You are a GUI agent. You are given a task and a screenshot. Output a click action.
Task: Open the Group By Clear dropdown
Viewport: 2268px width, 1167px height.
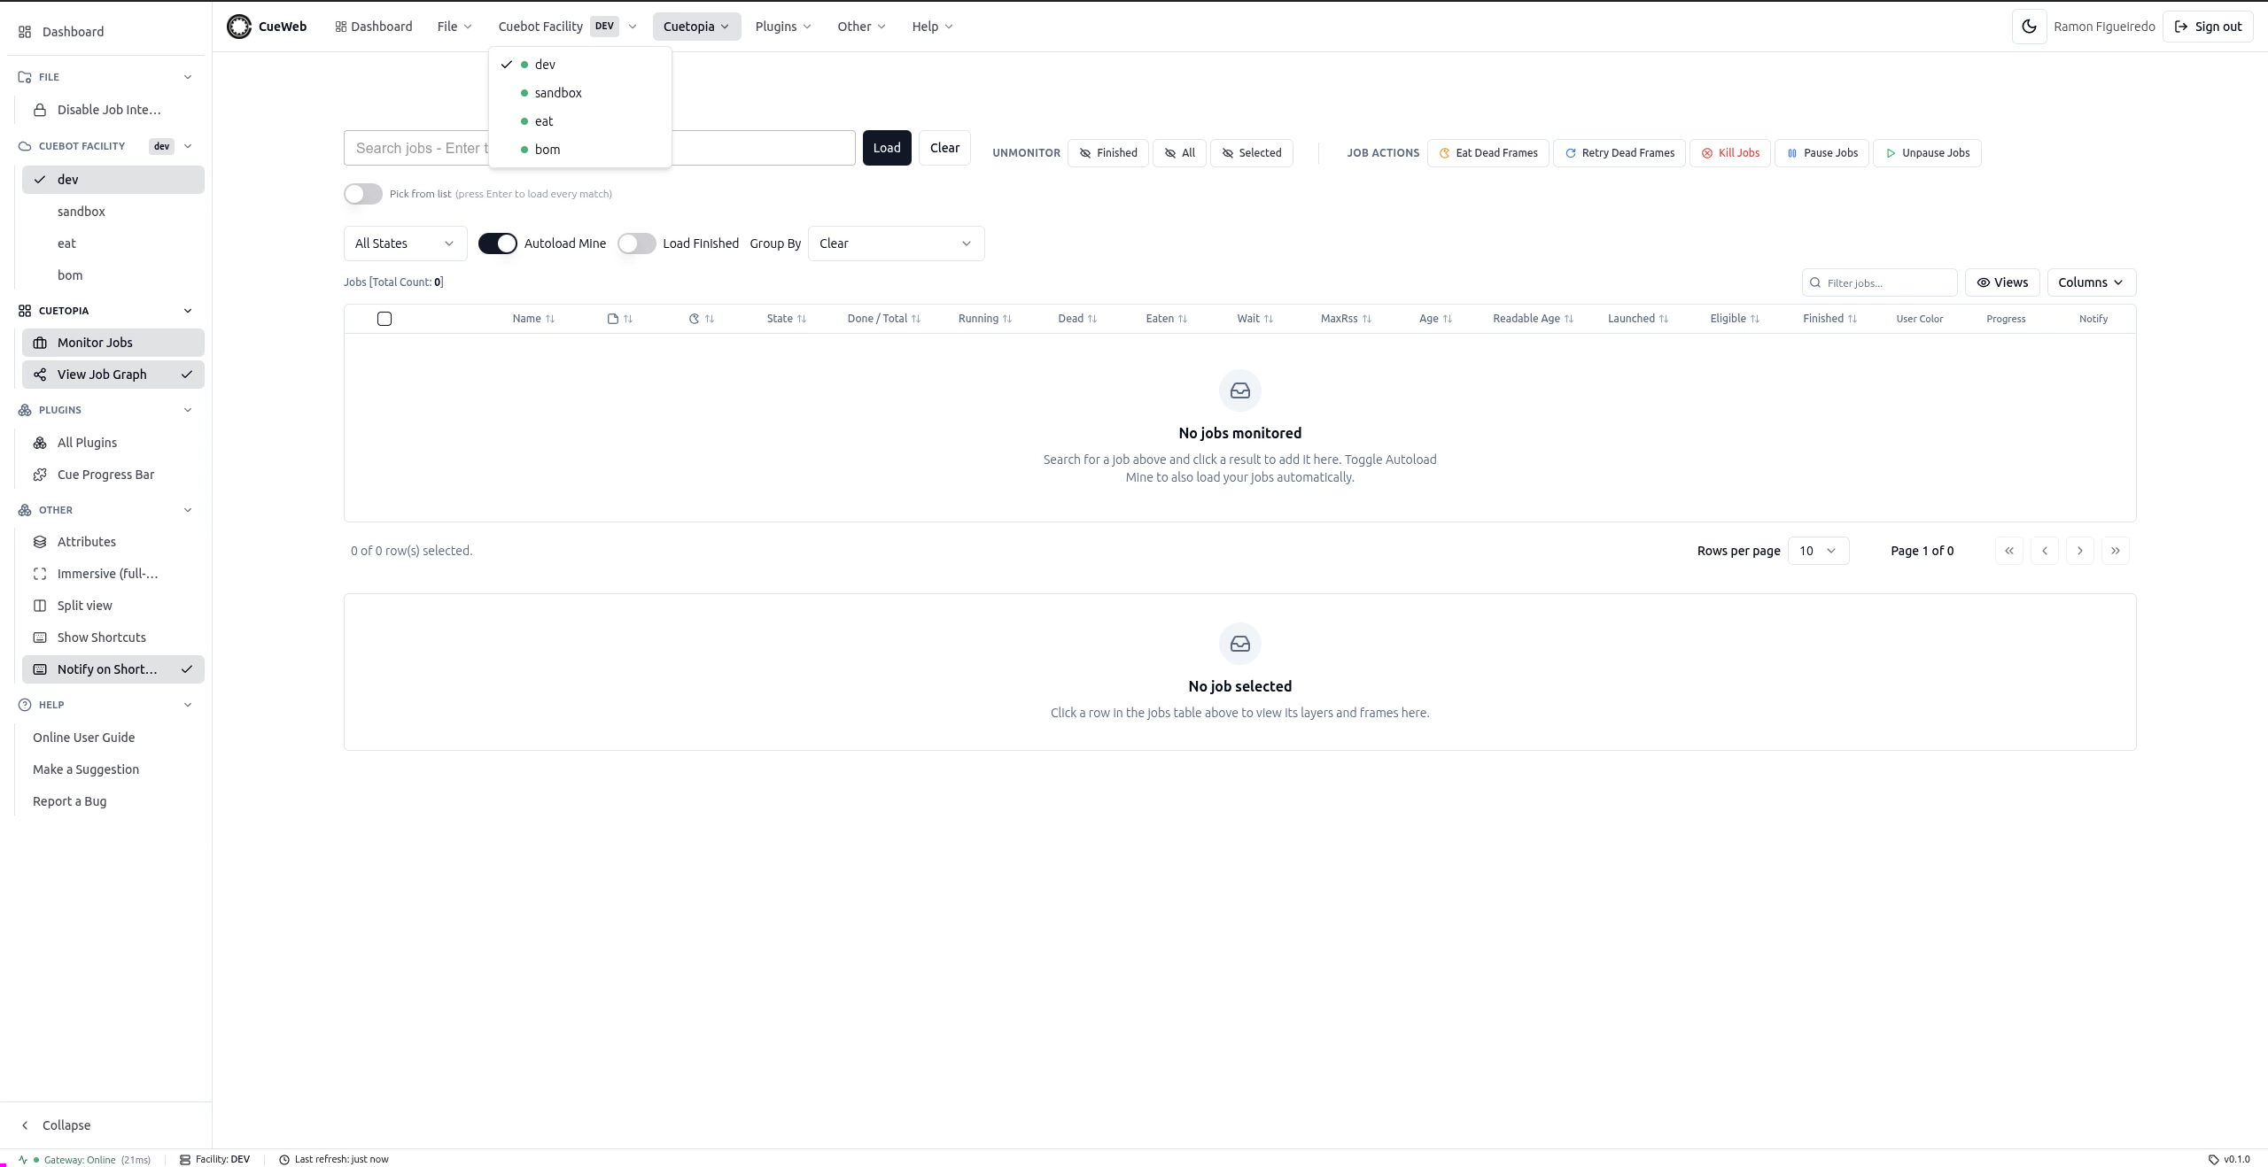point(897,243)
